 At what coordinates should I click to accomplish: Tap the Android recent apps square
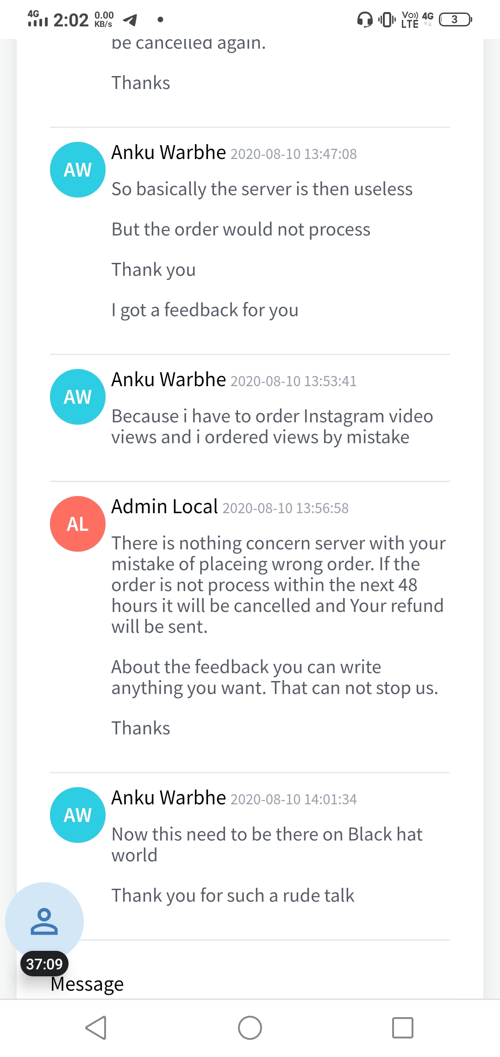[x=403, y=1028]
